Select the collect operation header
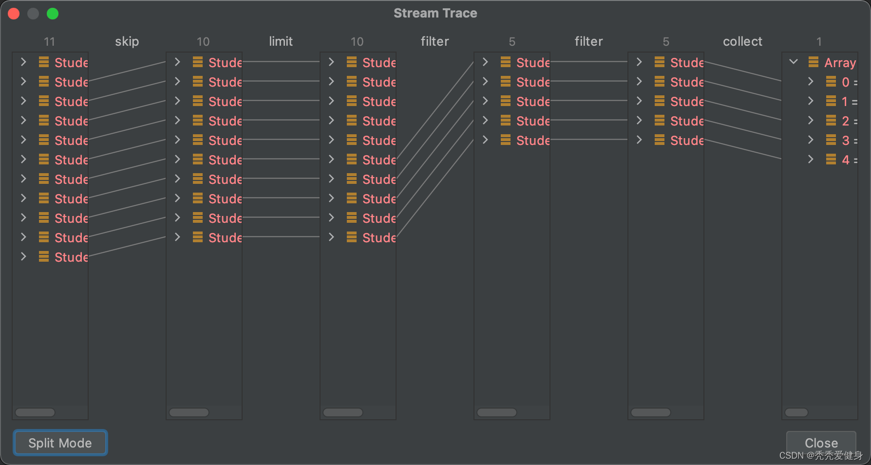 742,42
